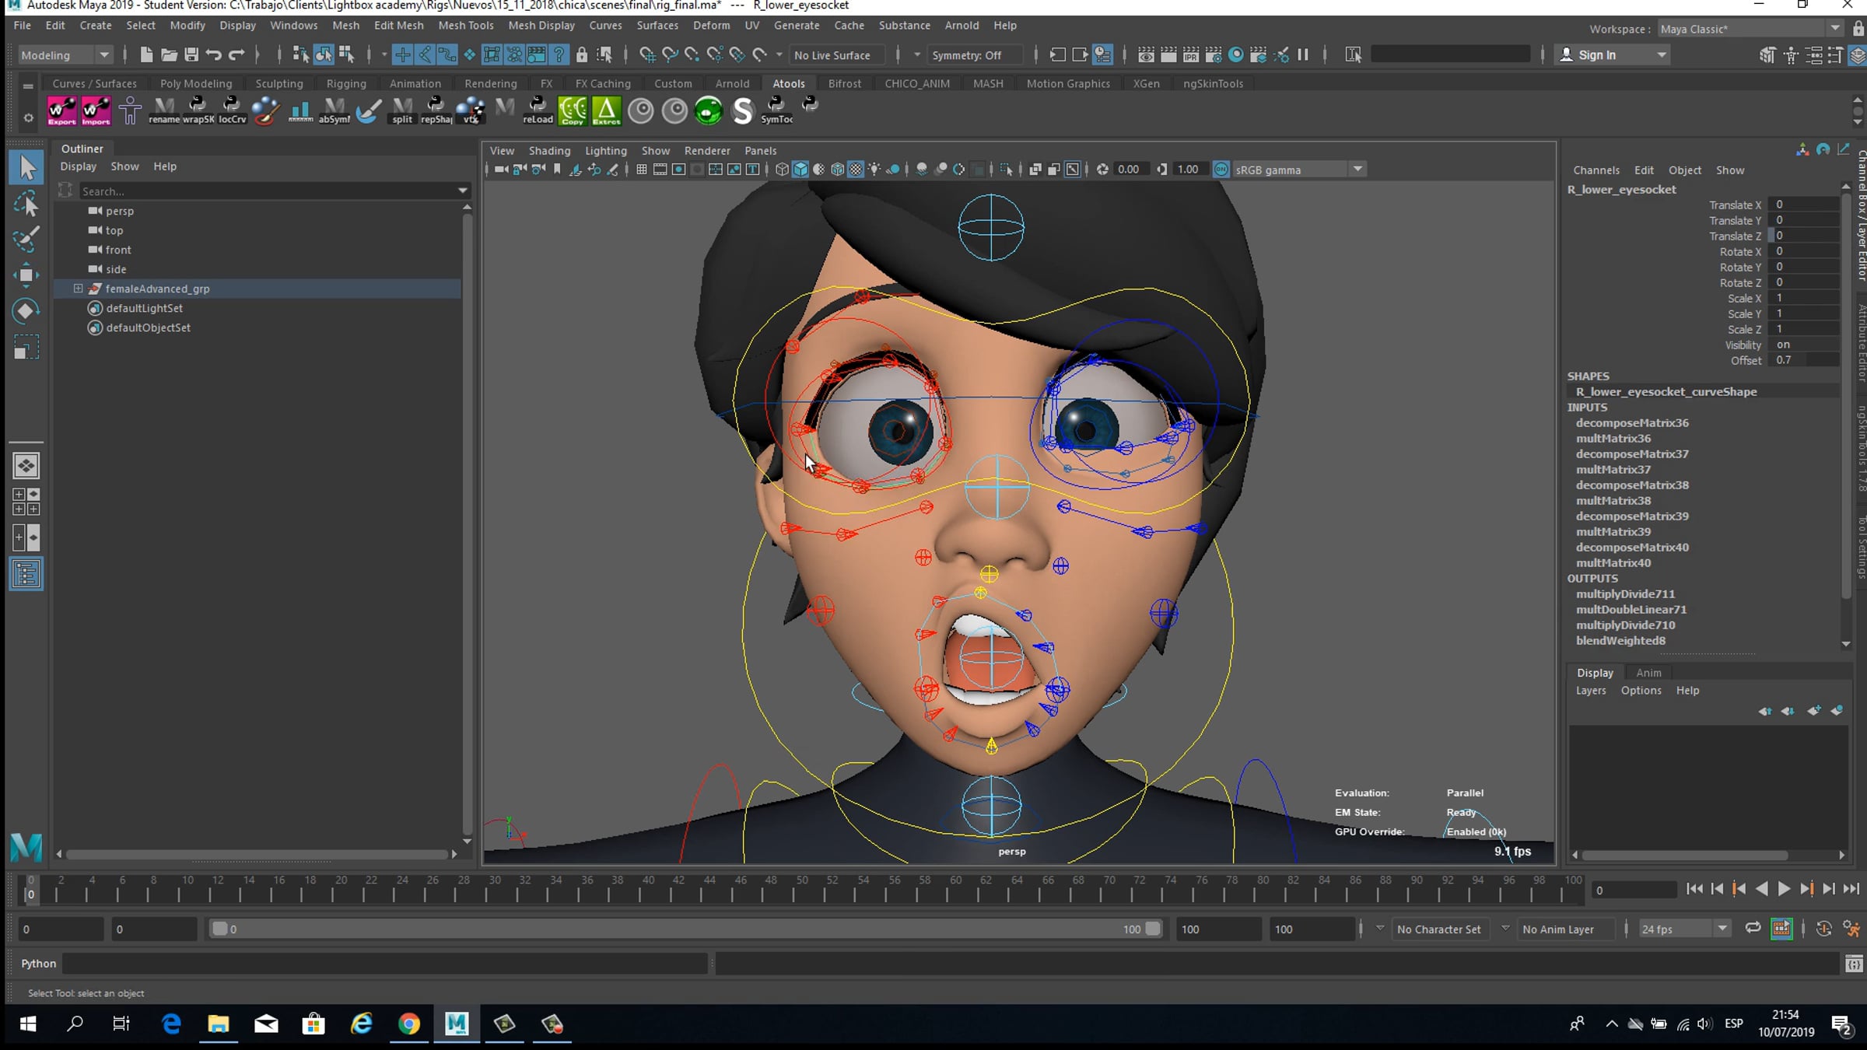This screenshot has width=1867, height=1050.
Task: Click the No Live Surface field
Action: coord(837,55)
